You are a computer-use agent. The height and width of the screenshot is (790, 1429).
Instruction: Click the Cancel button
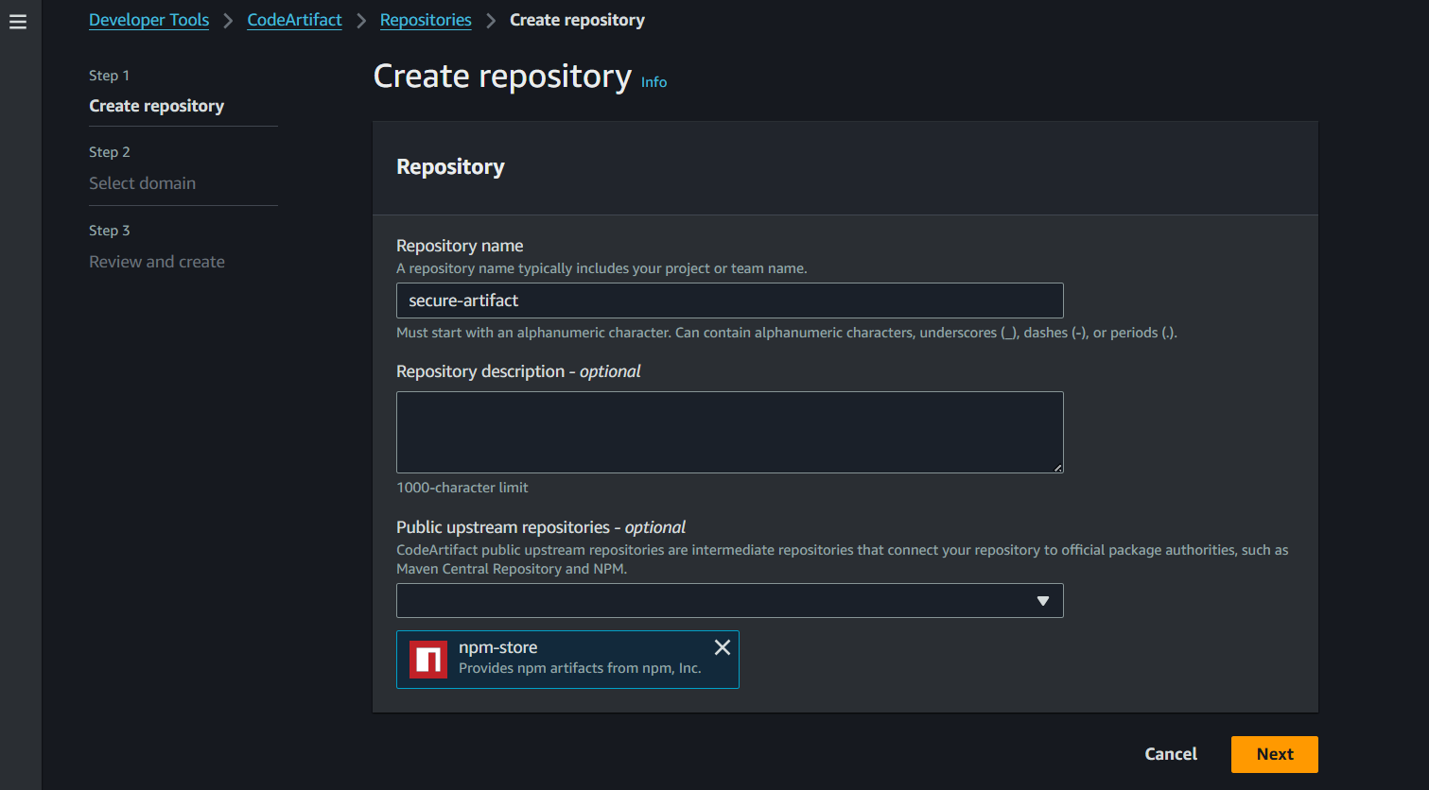coord(1171,754)
